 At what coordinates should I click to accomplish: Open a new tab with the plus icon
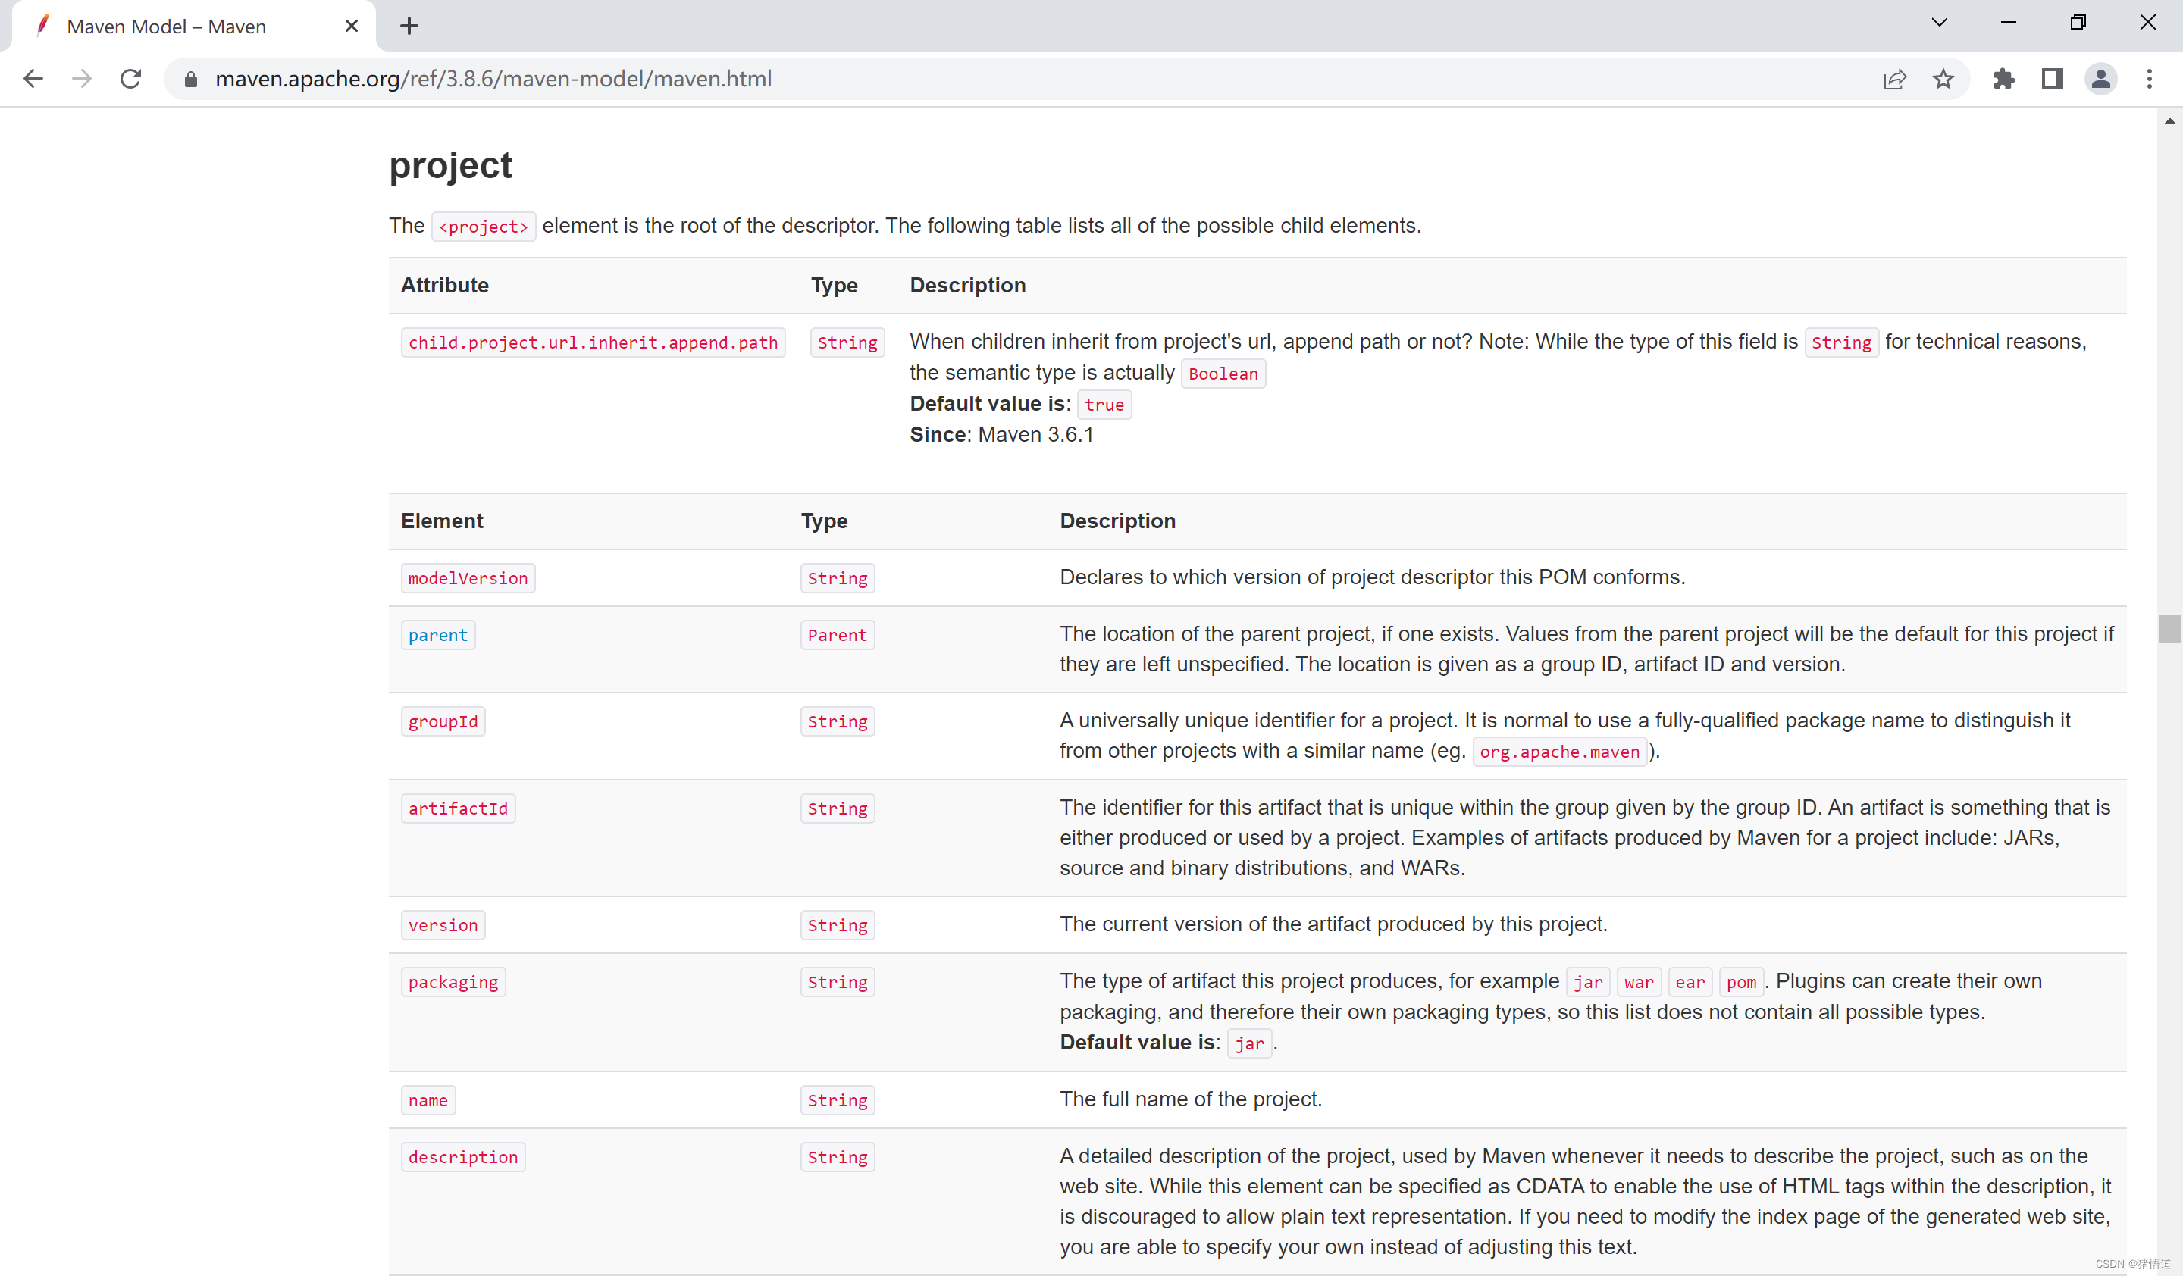click(x=410, y=26)
